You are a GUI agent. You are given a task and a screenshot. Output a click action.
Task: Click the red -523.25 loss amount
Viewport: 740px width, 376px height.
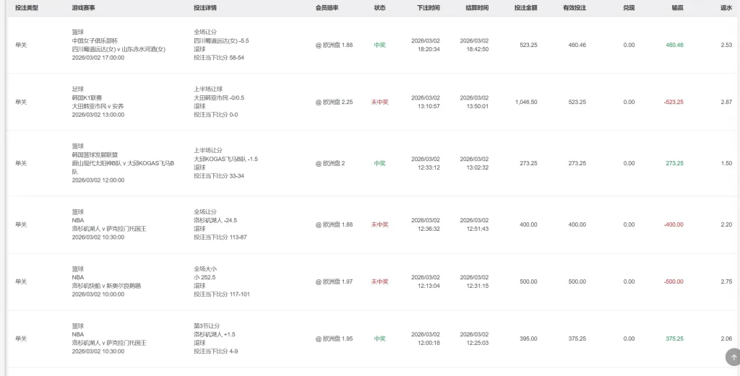click(x=674, y=102)
